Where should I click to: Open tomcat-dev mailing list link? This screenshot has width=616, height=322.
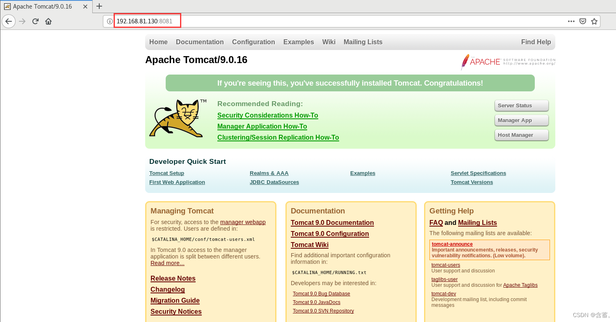pos(444,294)
